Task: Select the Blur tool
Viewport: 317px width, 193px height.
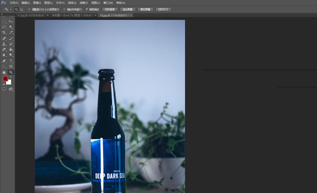Action: pyautogui.click(x=4, y=55)
